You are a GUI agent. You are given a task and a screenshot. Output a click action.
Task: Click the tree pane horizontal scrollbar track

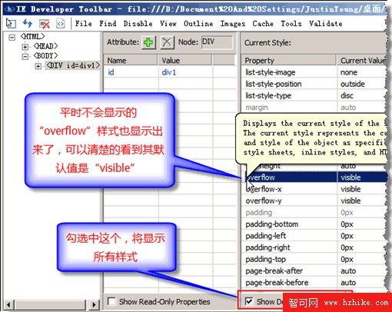click(x=51, y=305)
